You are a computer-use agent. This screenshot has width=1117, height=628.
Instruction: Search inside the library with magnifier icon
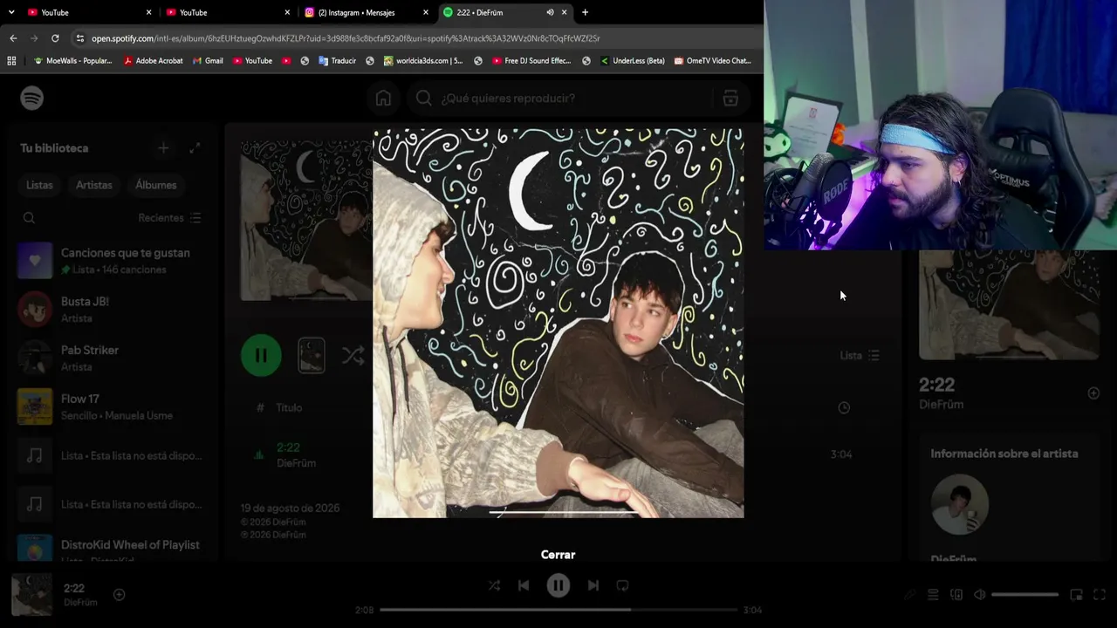coord(29,218)
